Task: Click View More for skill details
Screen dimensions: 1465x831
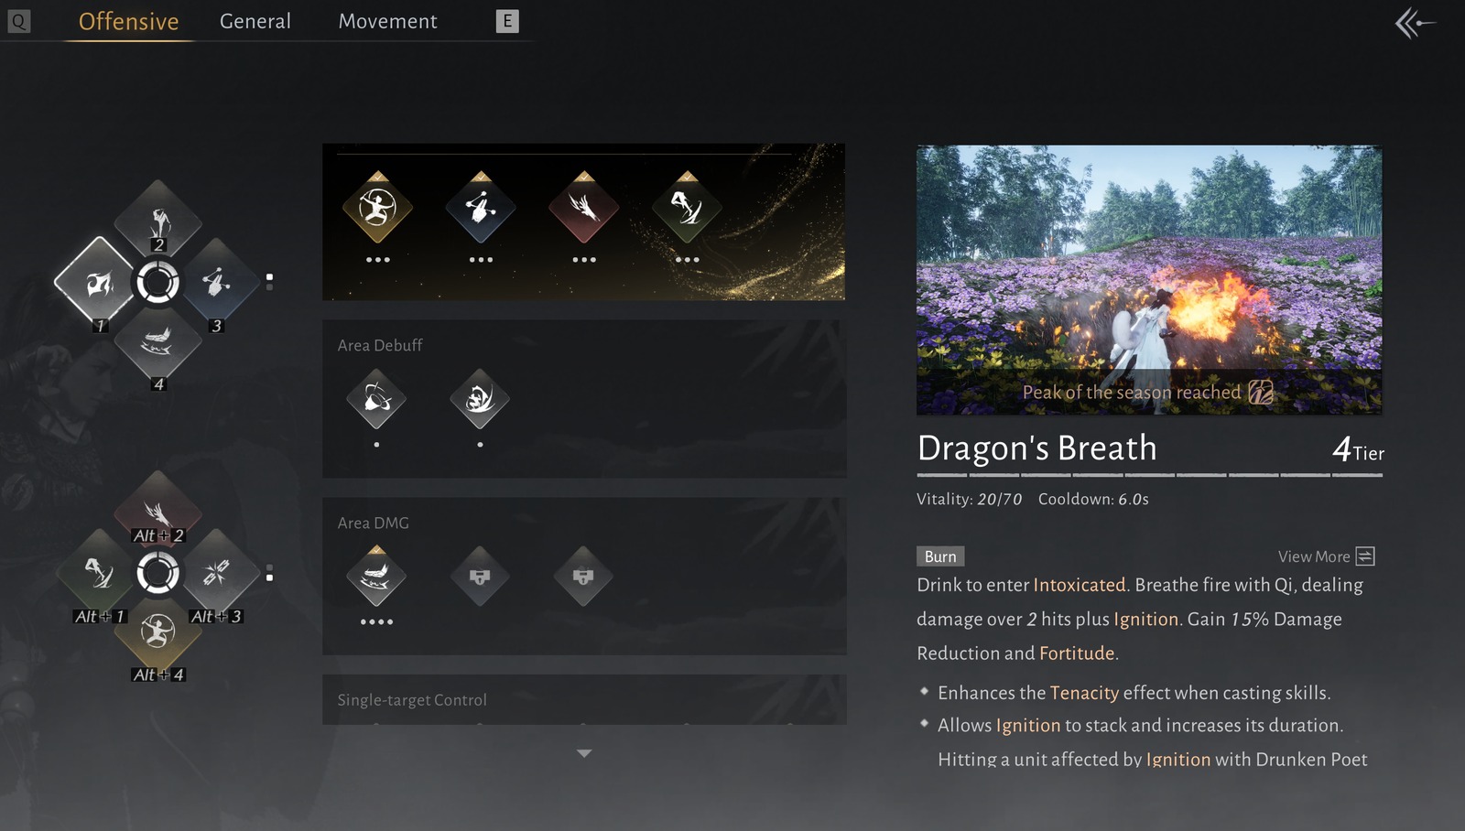Action: pyautogui.click(x=1327, y=556)
